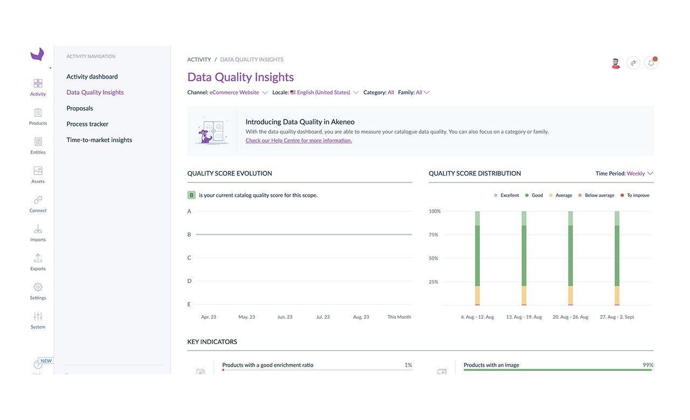The image size is (690, 420).
Task: Click the 'Data Quality Insights' page title
Action: [240, 77]
